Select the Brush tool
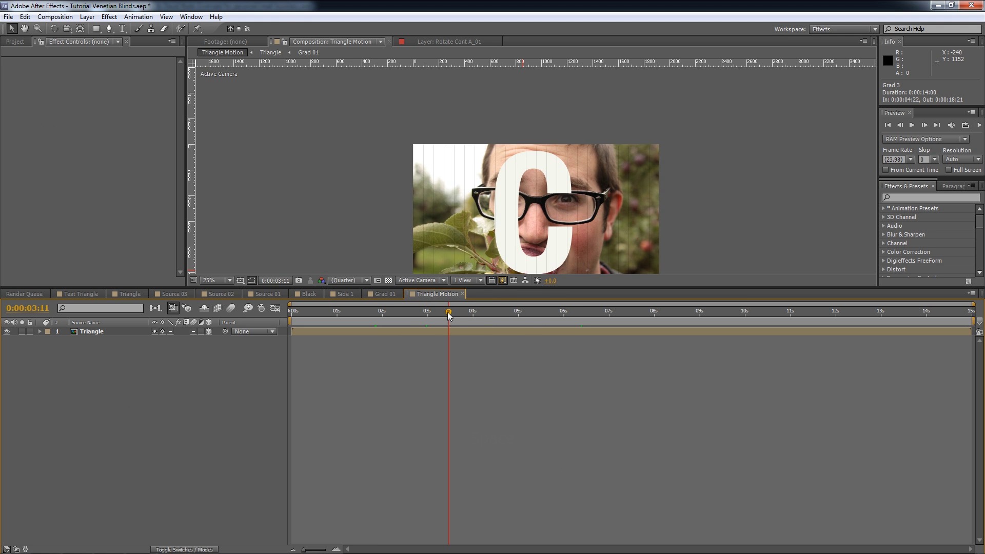985x554 pixels. point(139,29)
